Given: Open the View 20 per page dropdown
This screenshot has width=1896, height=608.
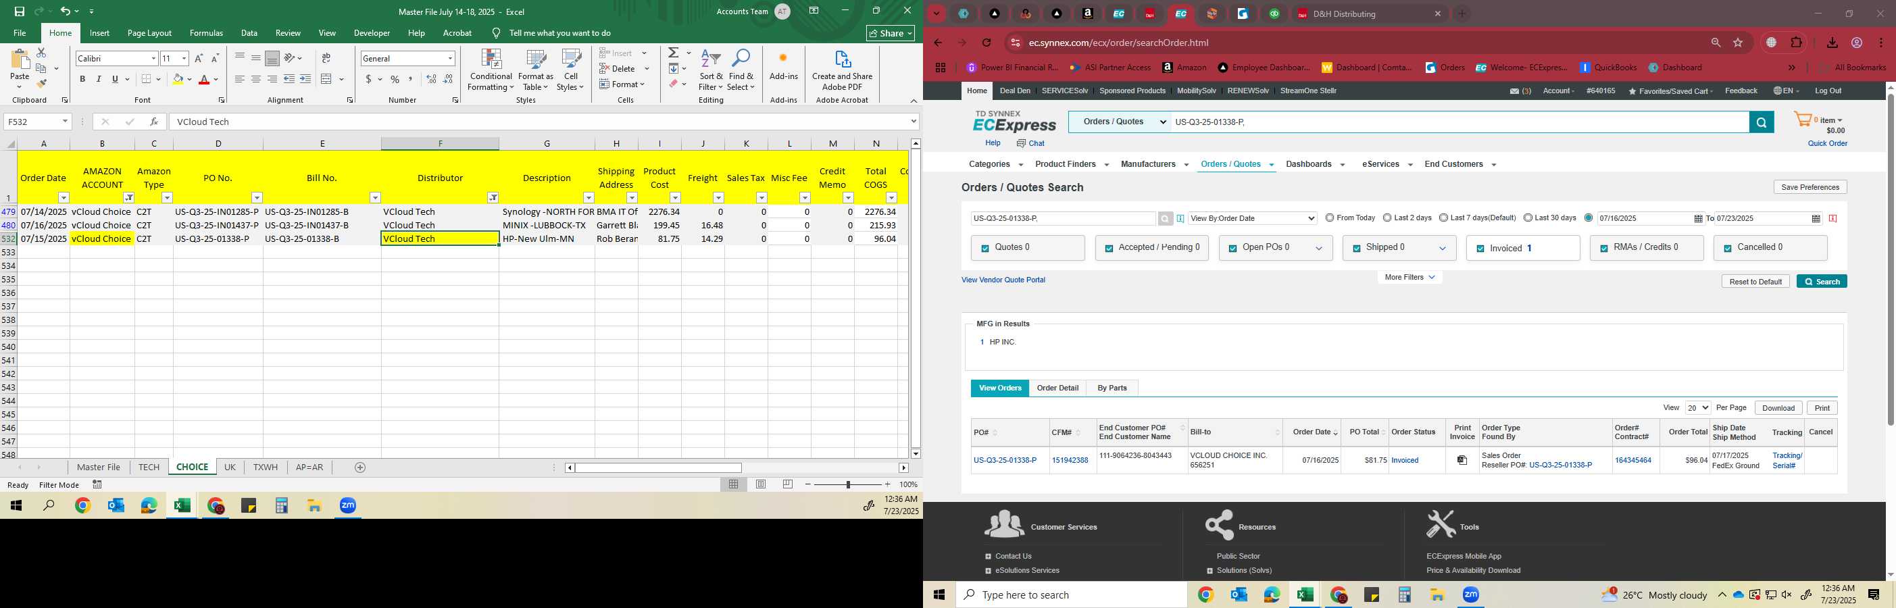Looking at the screenshot, I should pyautogui.click(x=1697, y=408).
